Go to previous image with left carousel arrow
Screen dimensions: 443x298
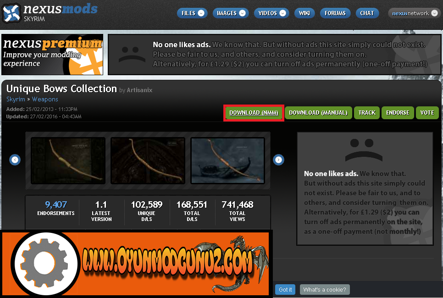pos(15,160)
